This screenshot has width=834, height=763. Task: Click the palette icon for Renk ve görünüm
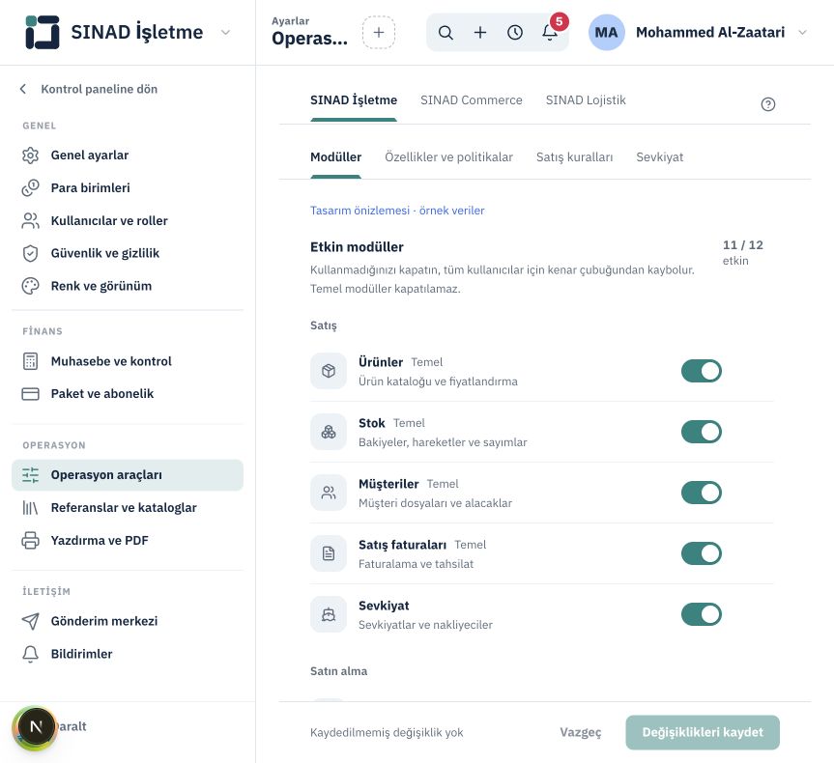30,286
